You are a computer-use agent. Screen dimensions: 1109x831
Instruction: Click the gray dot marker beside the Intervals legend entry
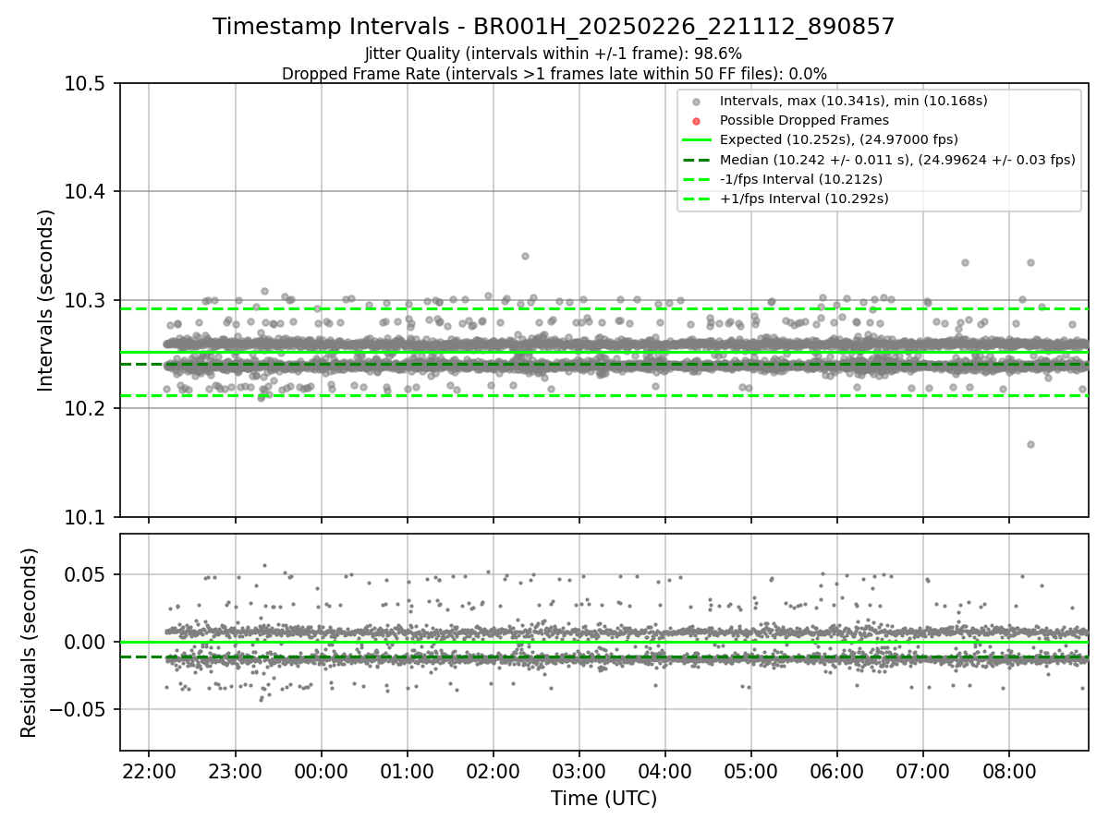pos(697,101)
